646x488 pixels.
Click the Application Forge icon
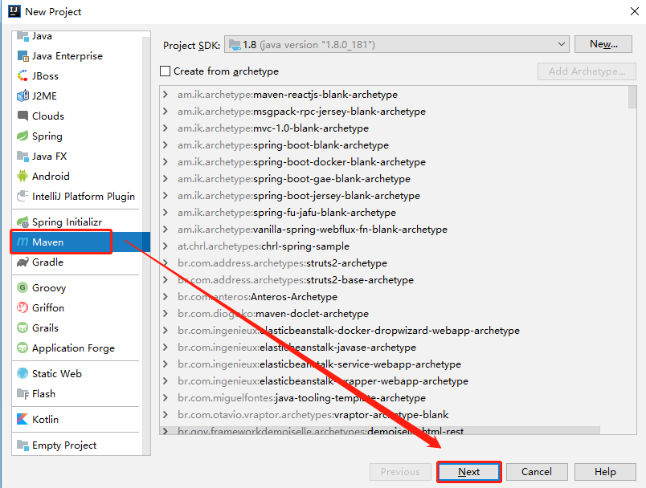[22, 348]
